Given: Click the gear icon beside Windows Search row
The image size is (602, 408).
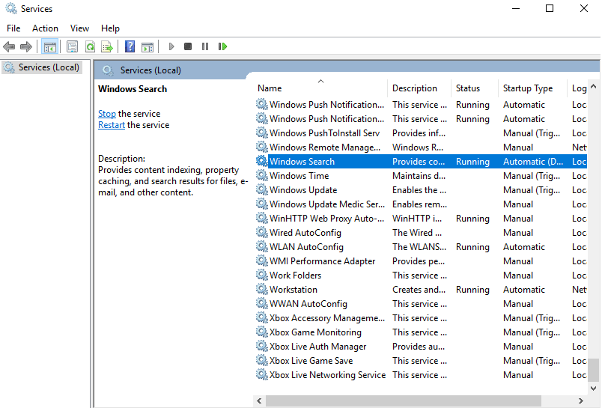Looking at the screenshot, I should [262, 161].
